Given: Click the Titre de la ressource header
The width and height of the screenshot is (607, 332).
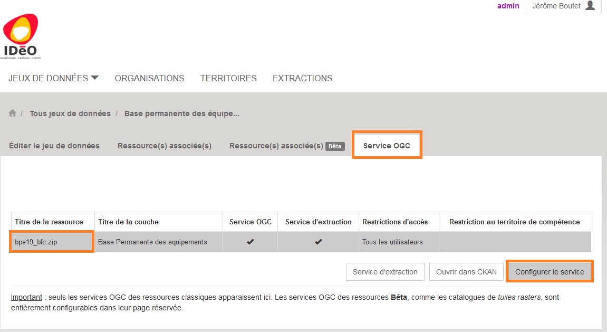Looking at the screenshot, I should pos(53,222).
